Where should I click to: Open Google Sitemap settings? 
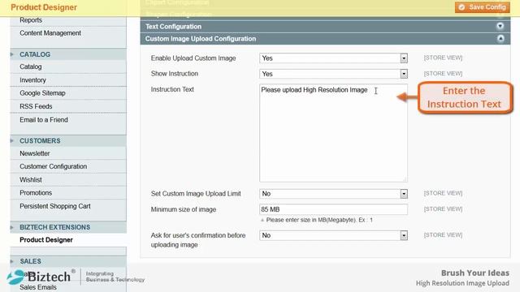[x=42, y=93]
